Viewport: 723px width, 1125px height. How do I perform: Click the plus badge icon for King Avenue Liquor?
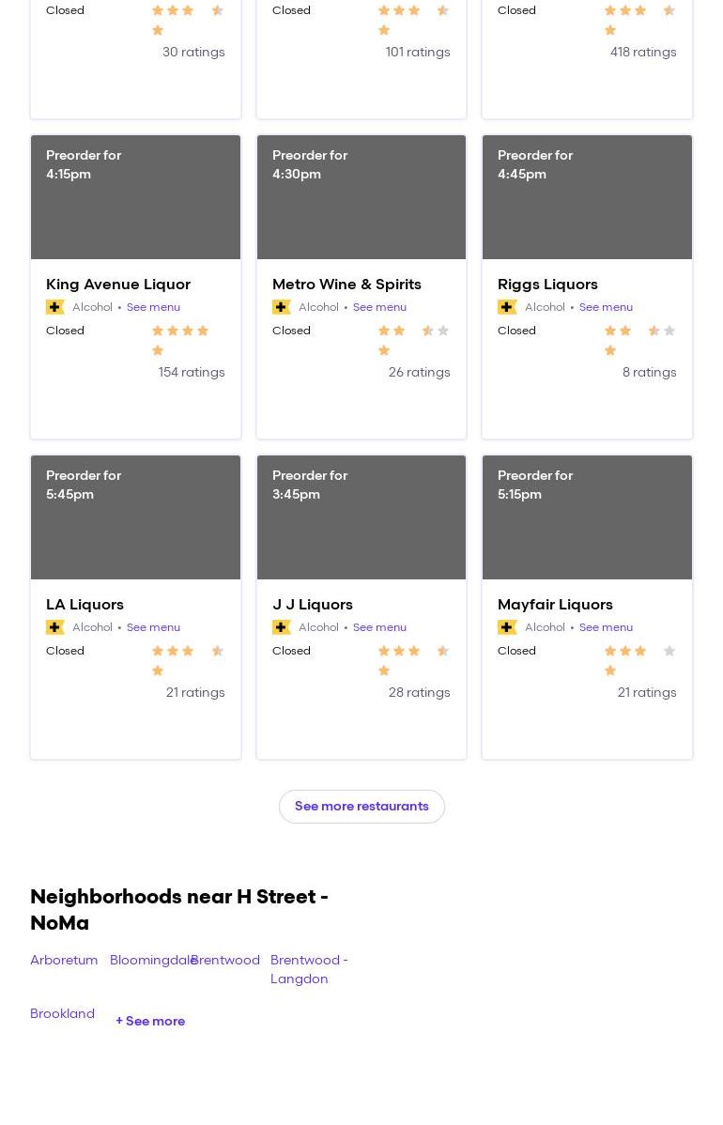[x=55, y=307]
